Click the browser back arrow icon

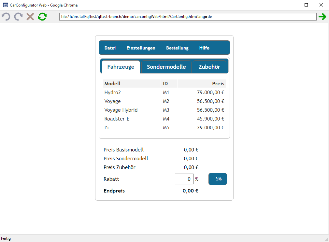(x=6, y=17)
